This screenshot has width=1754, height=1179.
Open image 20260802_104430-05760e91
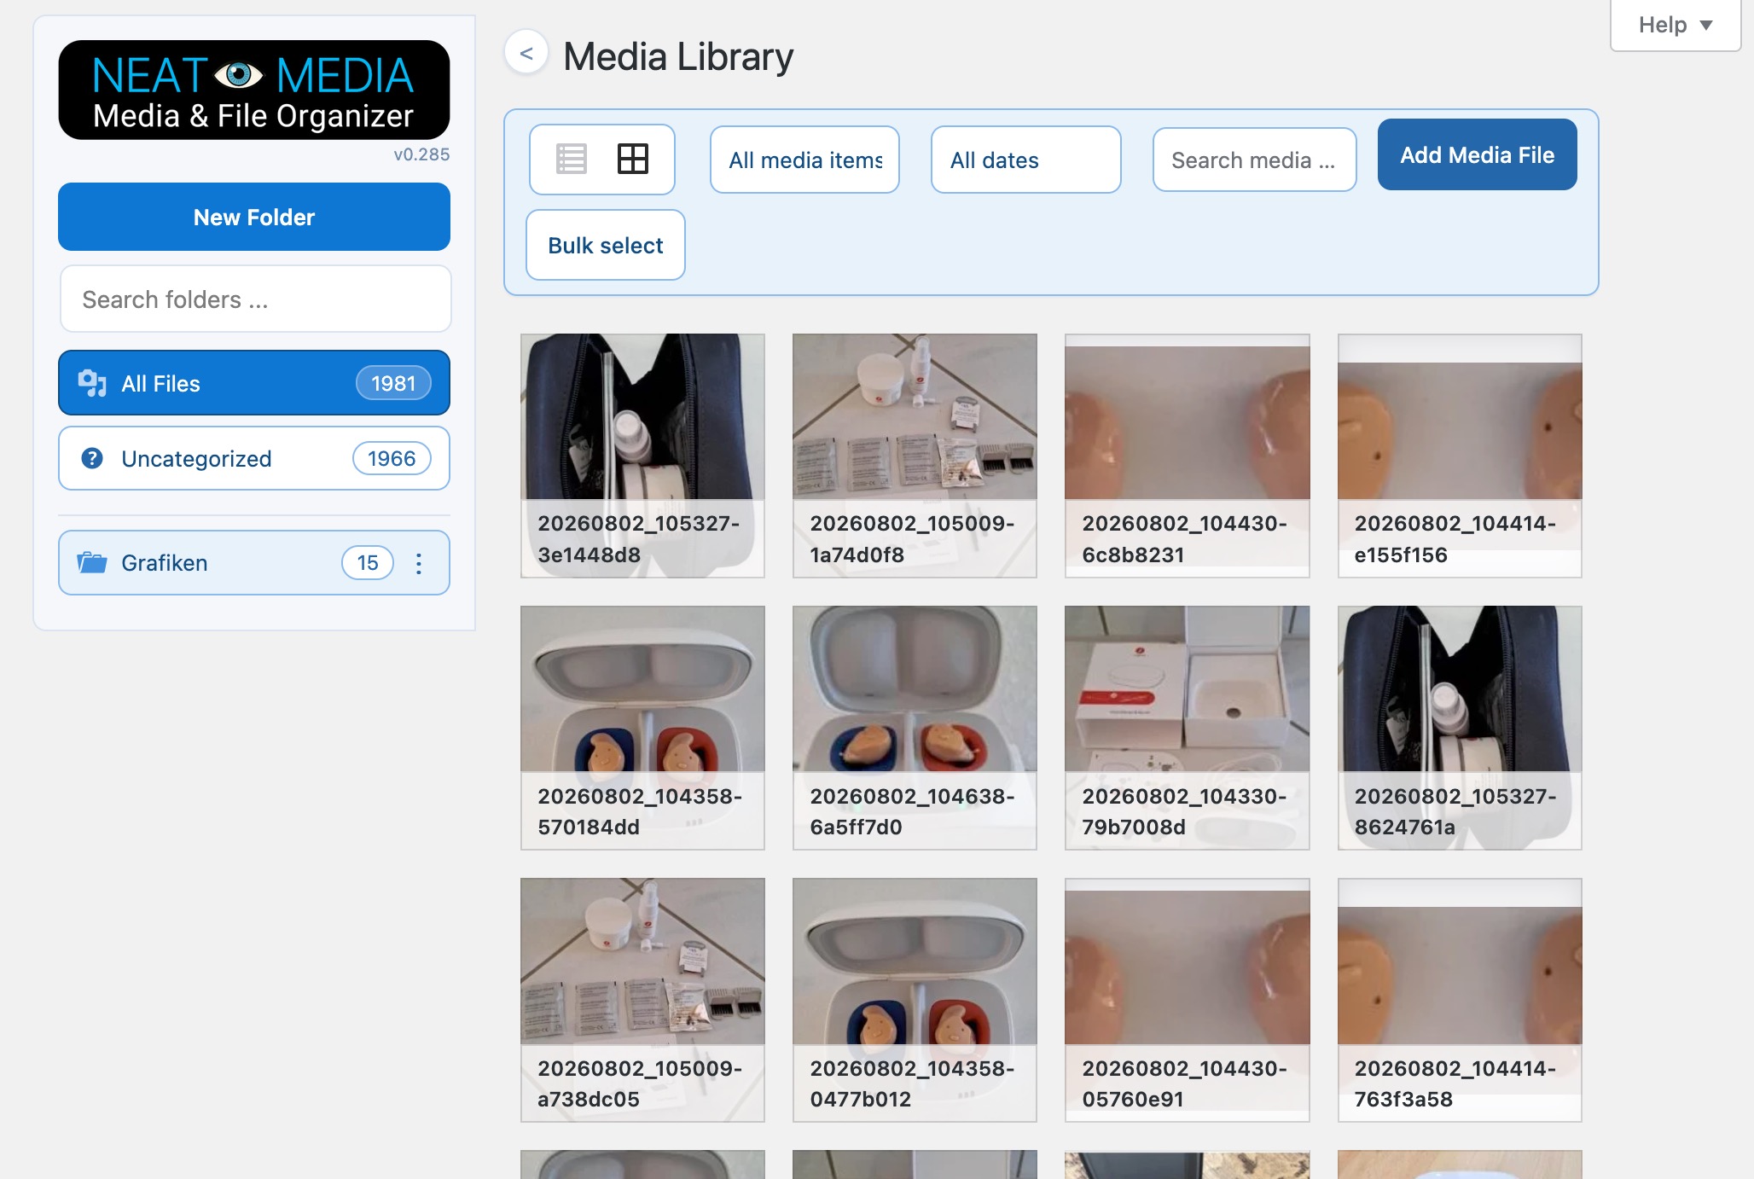coord(1187,1000)
